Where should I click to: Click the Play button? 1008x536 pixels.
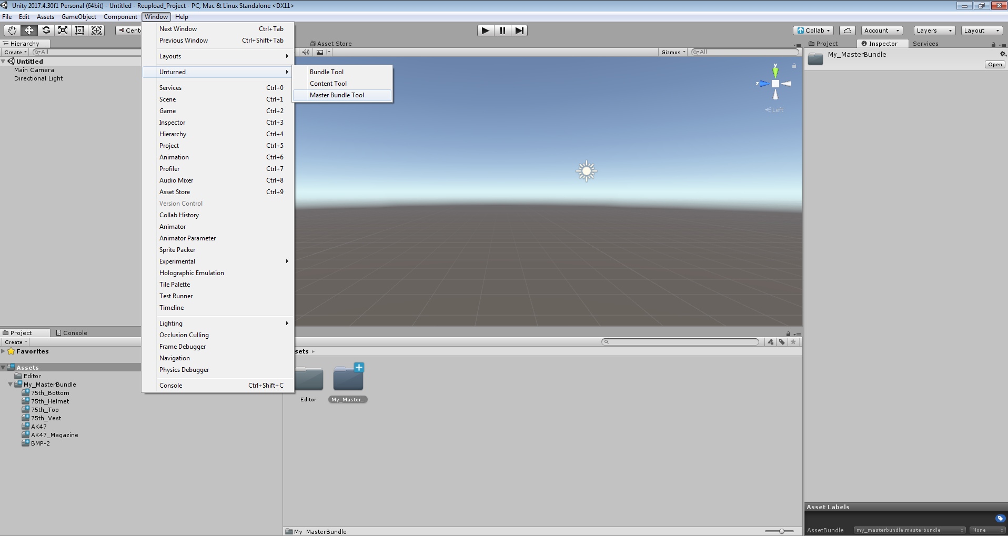pos(485,31)
